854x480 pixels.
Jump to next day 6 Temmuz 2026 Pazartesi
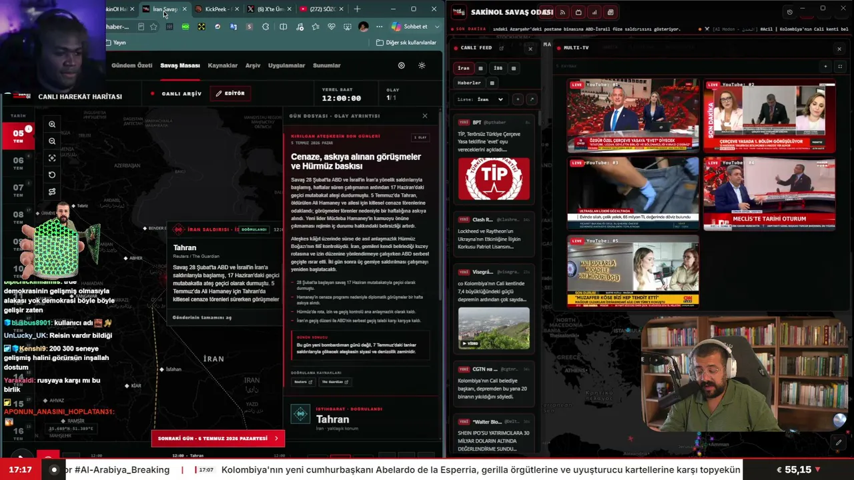click(x=218, y=438)
